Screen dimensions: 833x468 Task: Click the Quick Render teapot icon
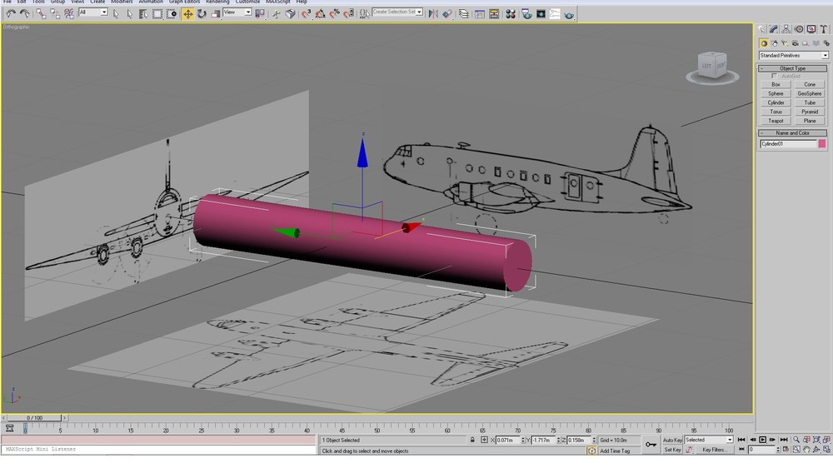[569, 14]
